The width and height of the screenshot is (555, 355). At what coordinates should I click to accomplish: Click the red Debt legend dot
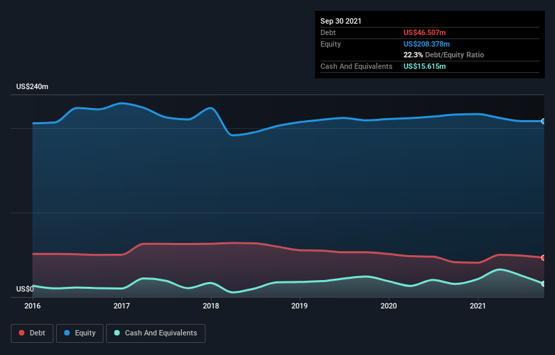coord(22,333)
